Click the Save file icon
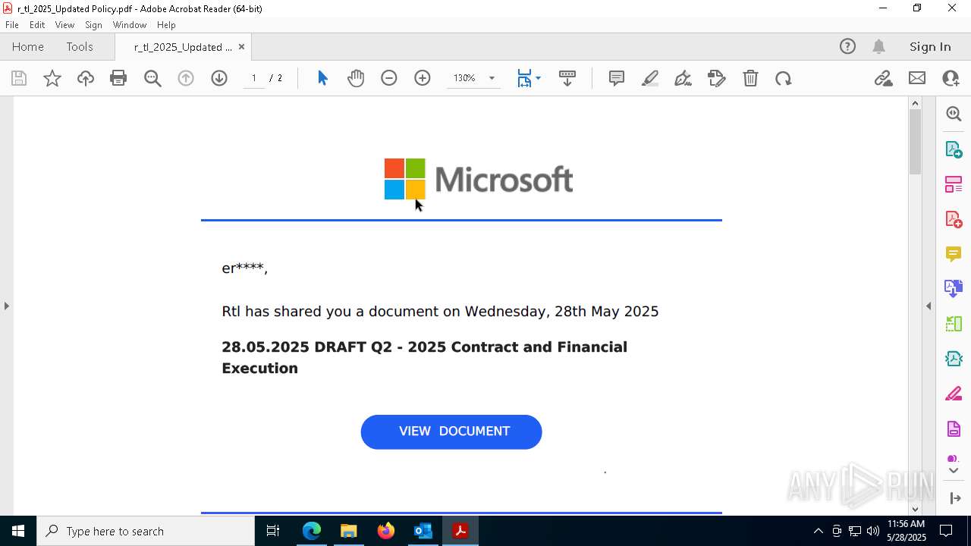Viewport: 971px width, 546px height. tap(19, 78)
